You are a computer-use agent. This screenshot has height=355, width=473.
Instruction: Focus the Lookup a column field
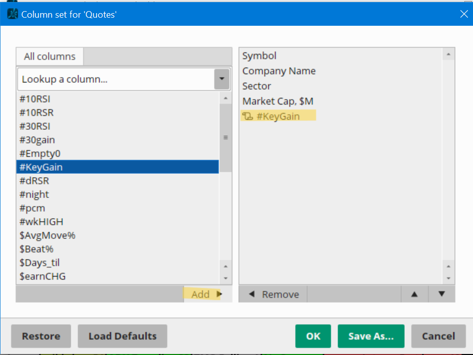116,79
